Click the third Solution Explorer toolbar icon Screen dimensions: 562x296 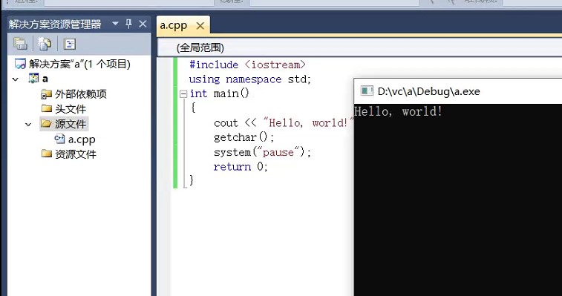point(70,44)
